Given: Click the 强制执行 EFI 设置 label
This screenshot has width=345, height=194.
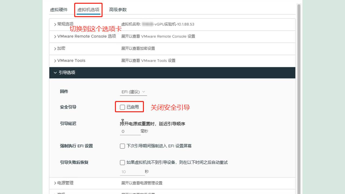Looking at the screenshot, I should (77, 146).
